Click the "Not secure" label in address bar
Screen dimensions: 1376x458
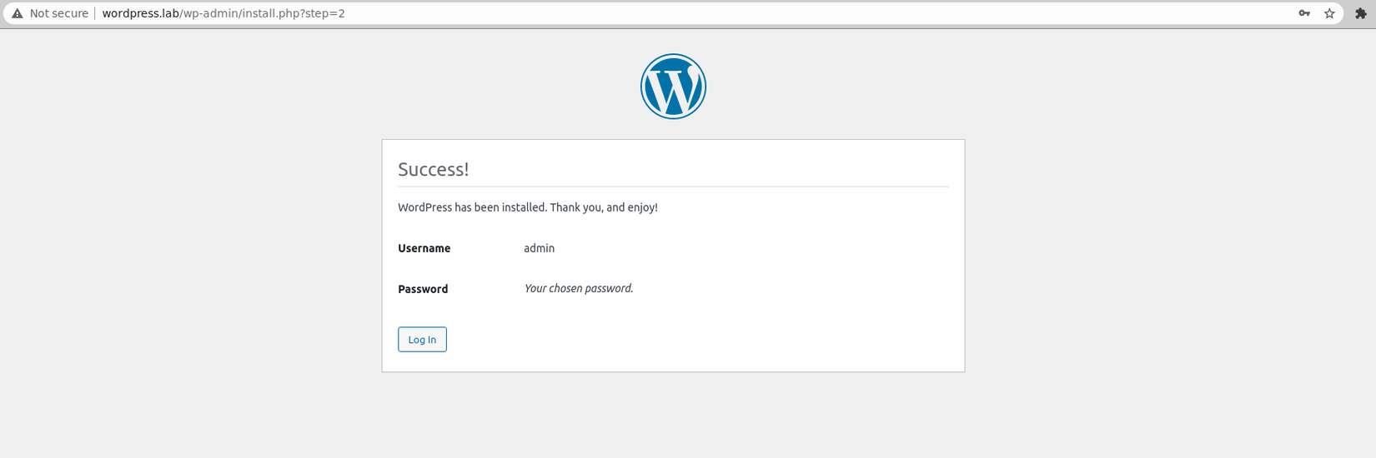click(x=58, y=13)
